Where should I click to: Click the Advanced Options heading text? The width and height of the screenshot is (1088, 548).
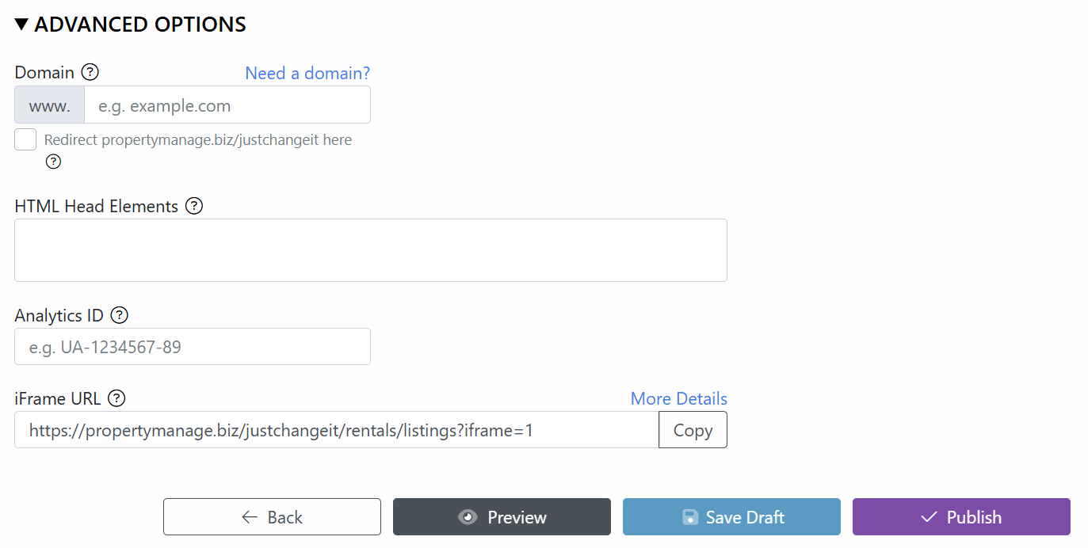coord(140,25)
